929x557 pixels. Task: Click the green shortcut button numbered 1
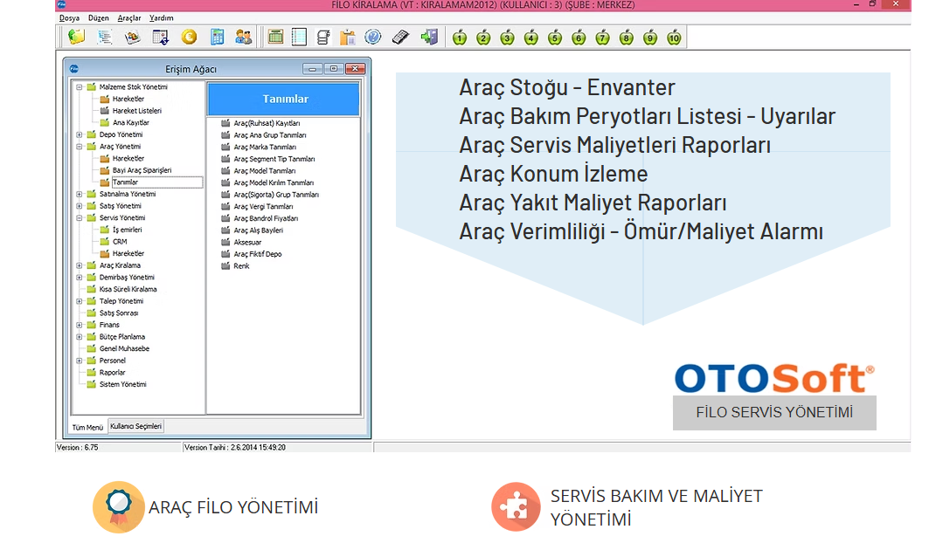460,38
